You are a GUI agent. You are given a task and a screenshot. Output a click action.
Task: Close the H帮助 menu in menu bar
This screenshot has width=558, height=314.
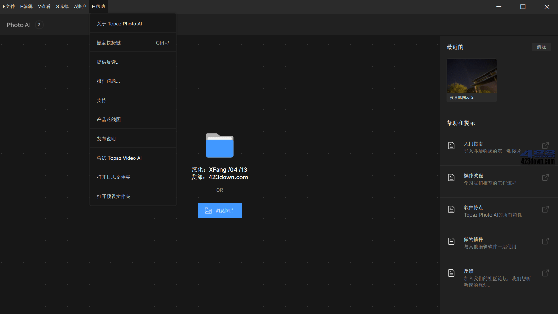(98, 6)
